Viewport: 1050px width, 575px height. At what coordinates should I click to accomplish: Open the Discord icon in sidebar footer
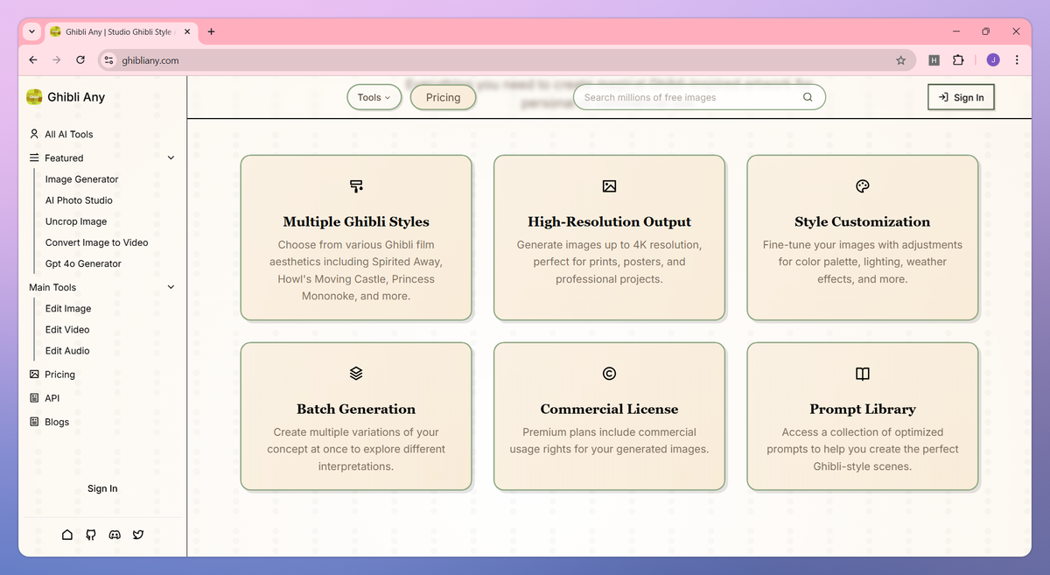tap(115, 534)
